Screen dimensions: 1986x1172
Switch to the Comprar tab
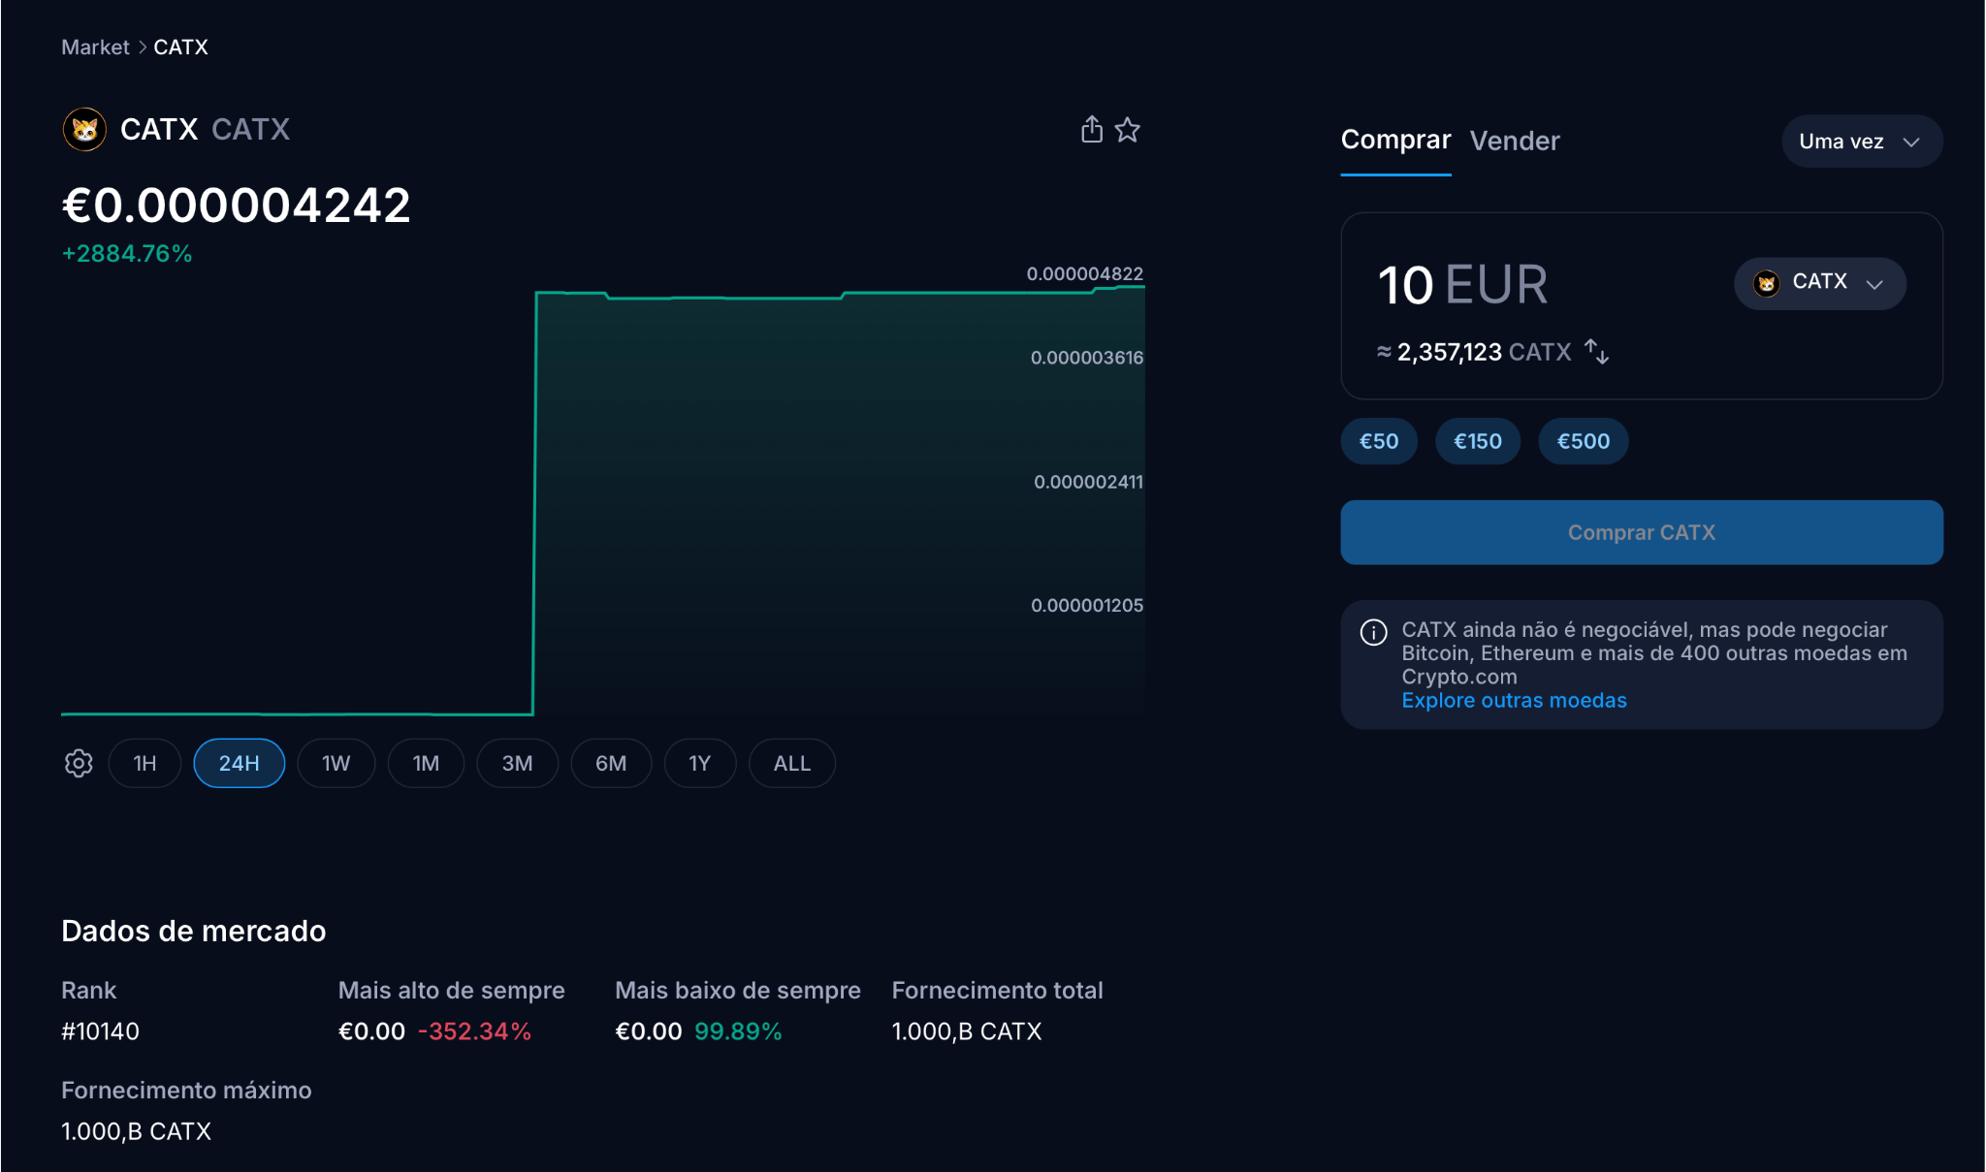click(x=1395, y=141)
